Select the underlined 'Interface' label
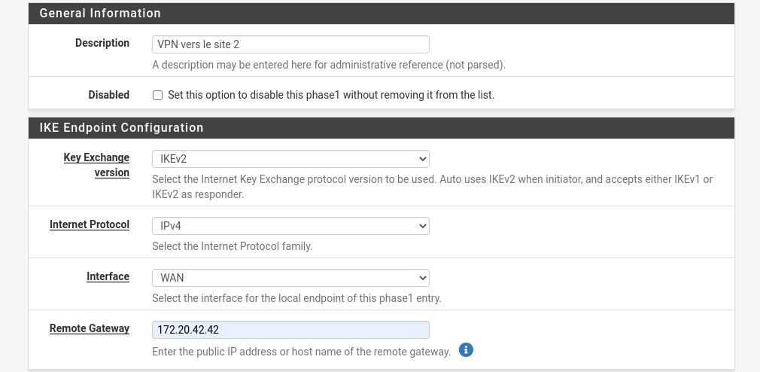The width and height of the screenshot is (760, 372). 108,276
